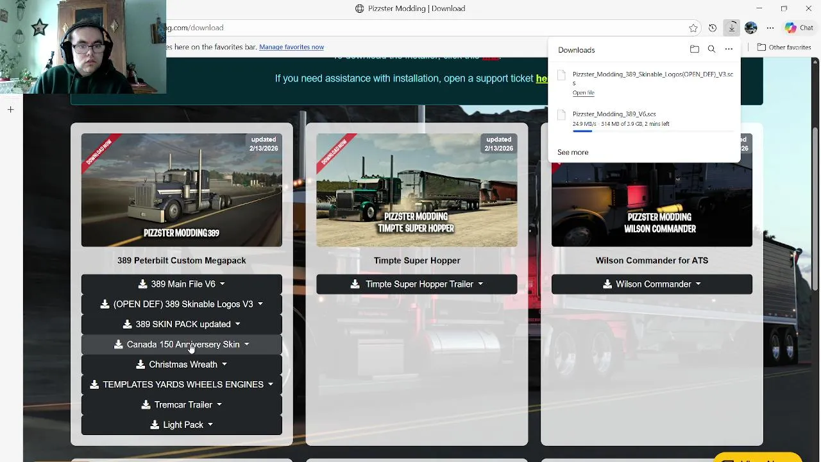Expand (OPEN DEF) 389 Skinable Logos V3 dropdown
This screenshot has width=821, height=462.
click(260, 304)
